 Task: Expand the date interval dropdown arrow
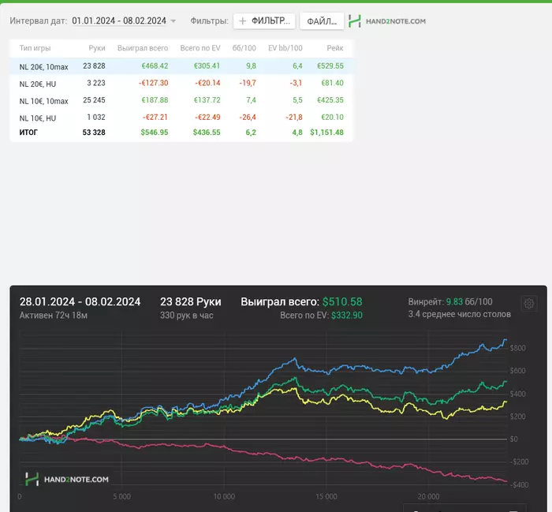click(x=173, y=21)
